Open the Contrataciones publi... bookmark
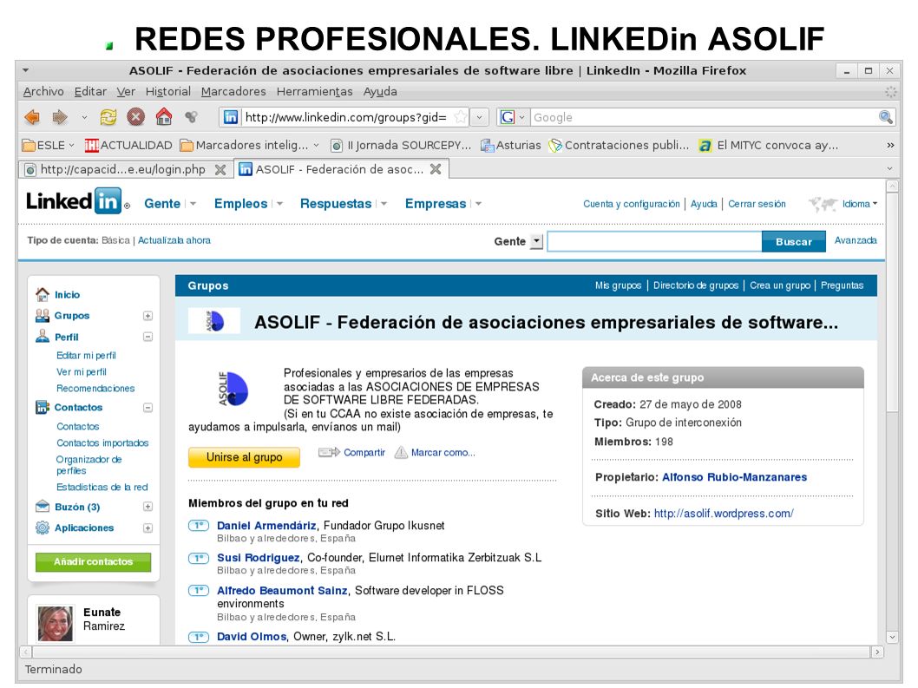918x688 pixels. (x=619, y=145)
